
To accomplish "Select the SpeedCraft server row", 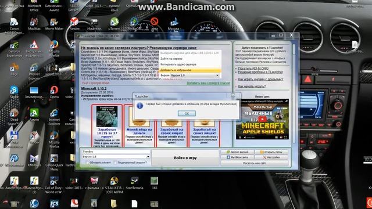I will coord(120,64).
